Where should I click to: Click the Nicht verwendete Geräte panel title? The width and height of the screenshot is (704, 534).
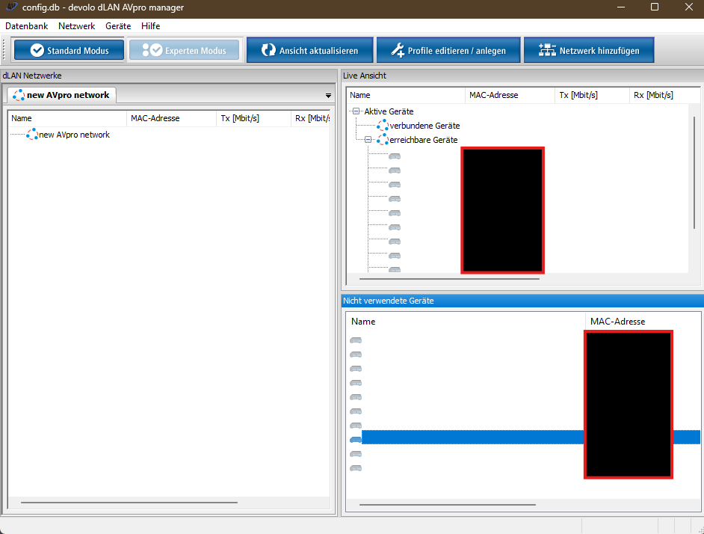(x=389, y=301)
